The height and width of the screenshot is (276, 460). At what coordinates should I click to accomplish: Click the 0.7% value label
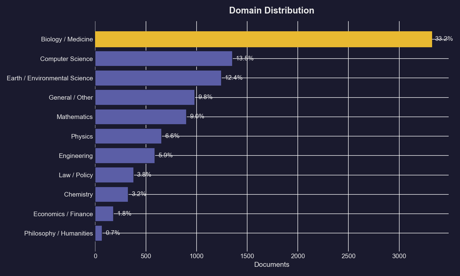click(x=113, y=233)
